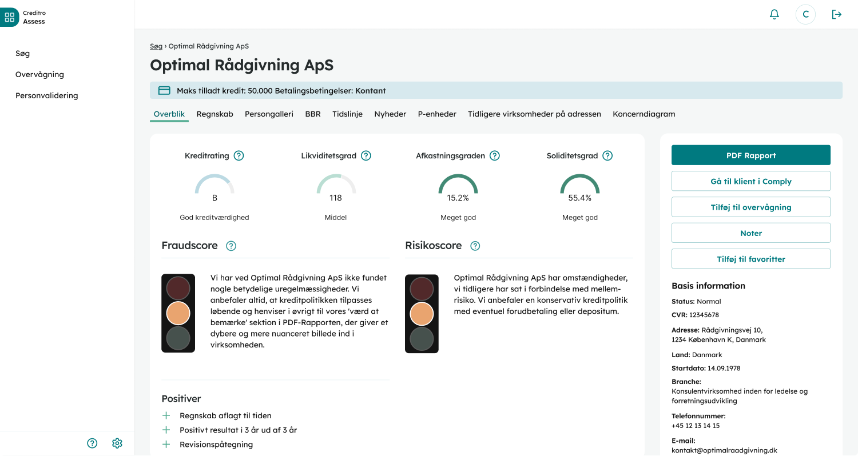
Task: Open the help question mark in sidebar
Action: point(92,443)
